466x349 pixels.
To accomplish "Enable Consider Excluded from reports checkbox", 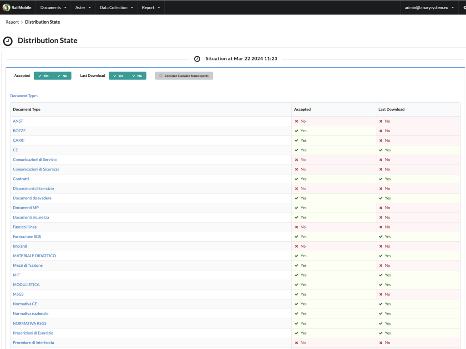I will point(184,76).
